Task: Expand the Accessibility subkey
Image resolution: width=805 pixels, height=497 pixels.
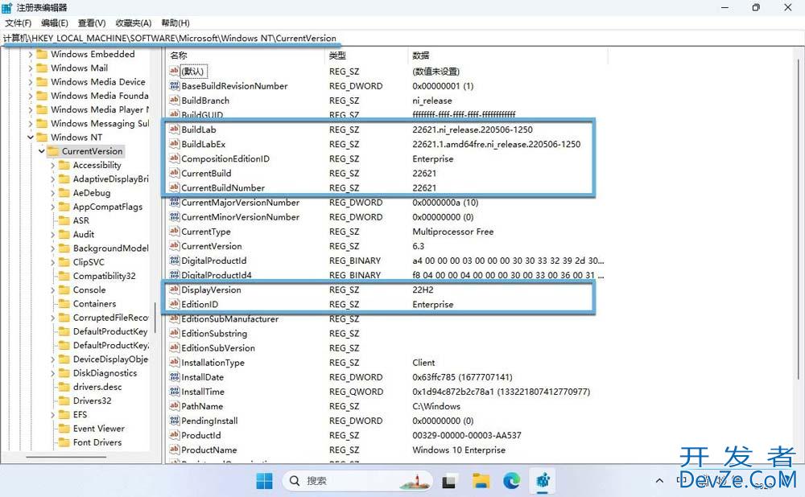Action: [53, 165]
